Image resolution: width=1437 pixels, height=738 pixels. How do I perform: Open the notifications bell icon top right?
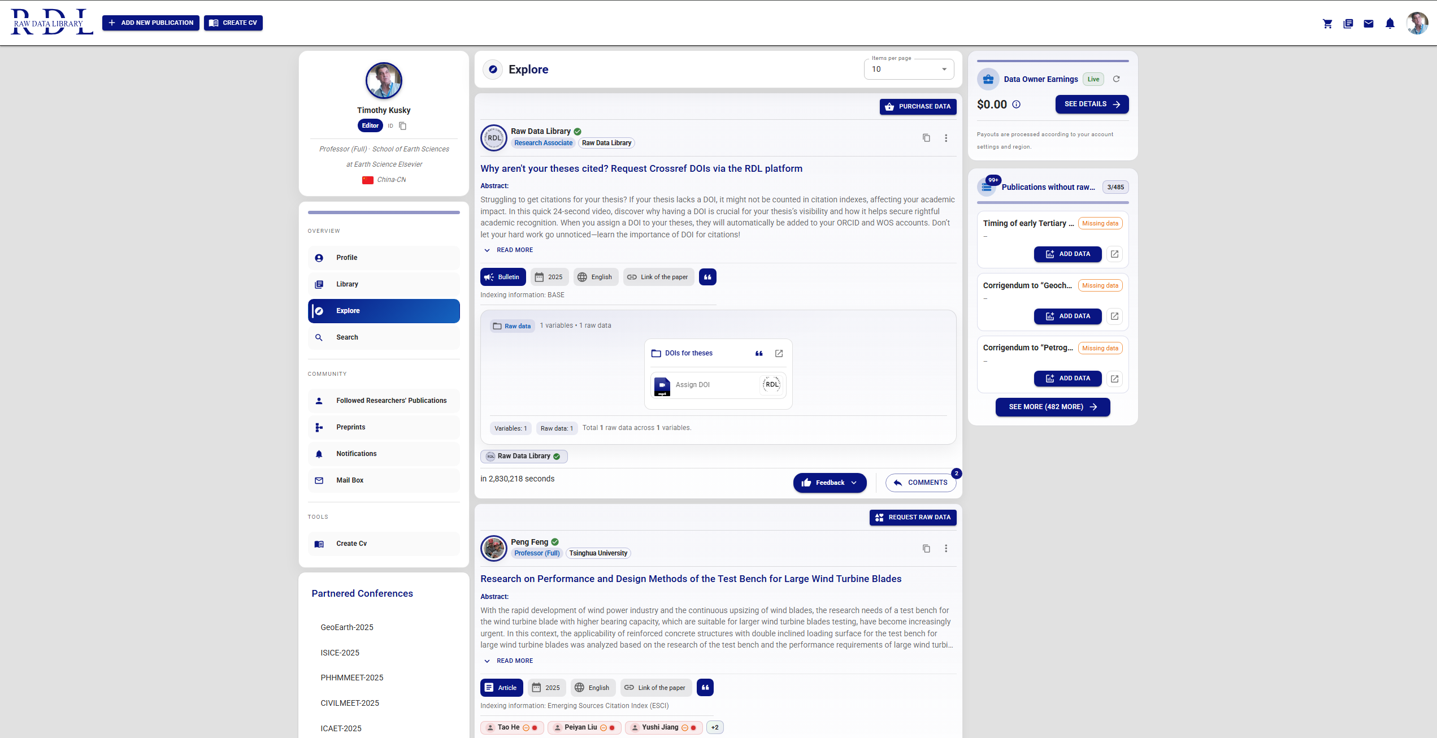(1390, 23)
